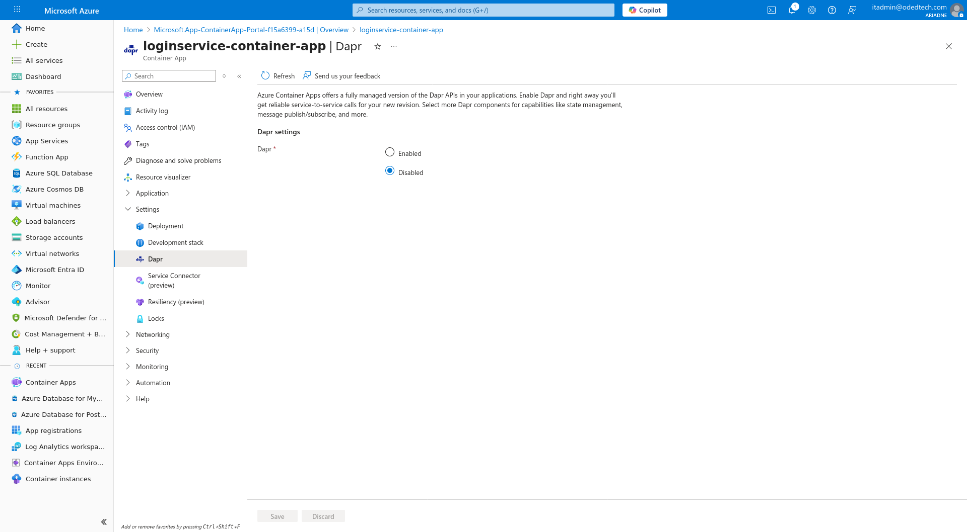The height and width of the screenshot is (532, 967).
Task: Open Cloud Shell from the top bar
Action: coord(772,10)
